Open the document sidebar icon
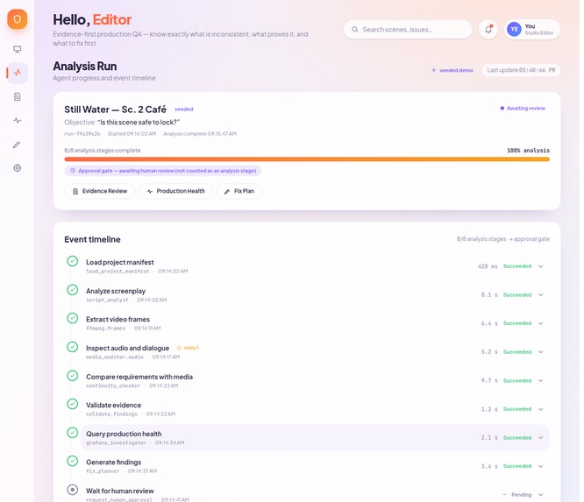The height and width of the screenshot is (502, 584). [18, 96]
